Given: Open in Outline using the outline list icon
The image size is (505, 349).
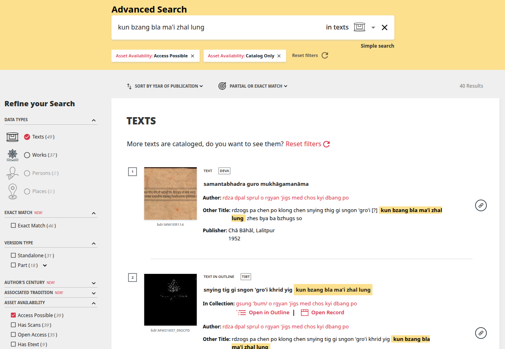Looking at the screenshot, I should click(242, 312).
